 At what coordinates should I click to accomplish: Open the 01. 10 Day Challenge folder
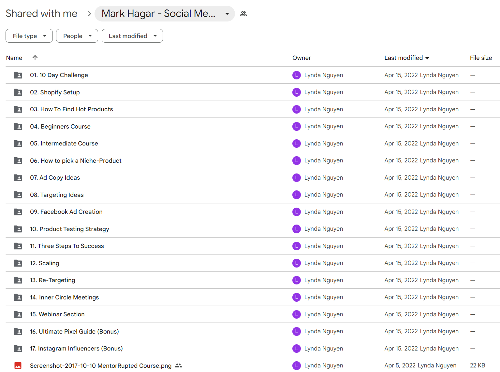[x=59, y=75]
